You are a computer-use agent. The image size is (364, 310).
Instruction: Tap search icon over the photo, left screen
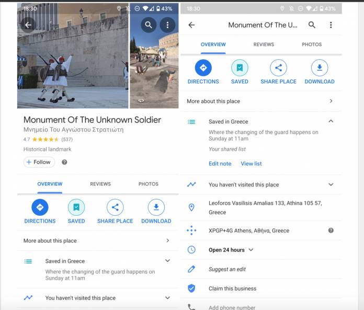(149, 25)
